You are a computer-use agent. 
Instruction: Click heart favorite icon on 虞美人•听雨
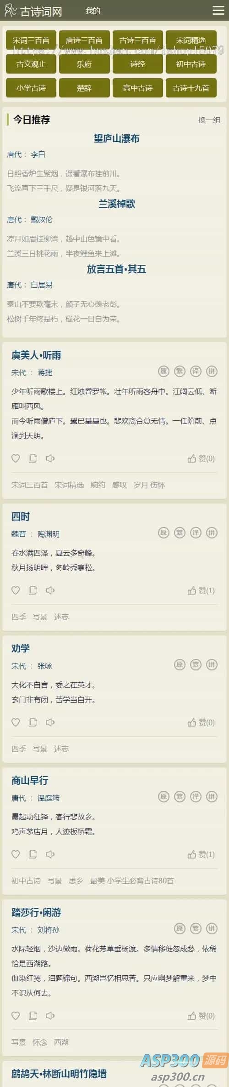click(16, 458)
